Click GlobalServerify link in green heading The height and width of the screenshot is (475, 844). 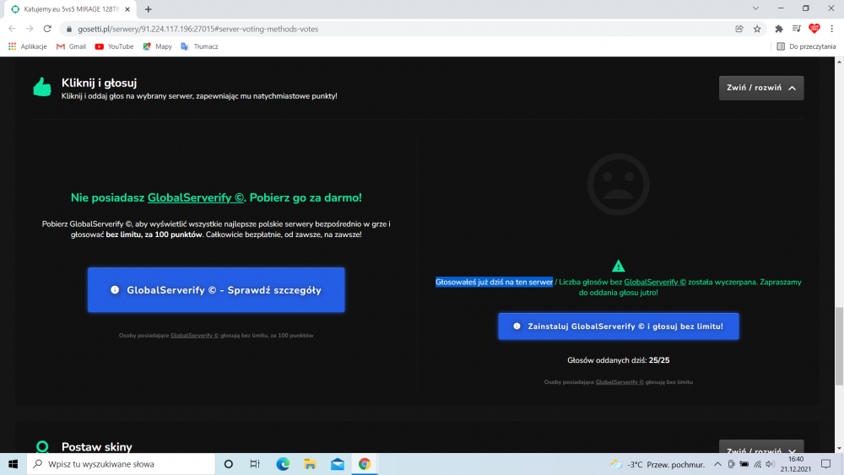coord(196,198)
